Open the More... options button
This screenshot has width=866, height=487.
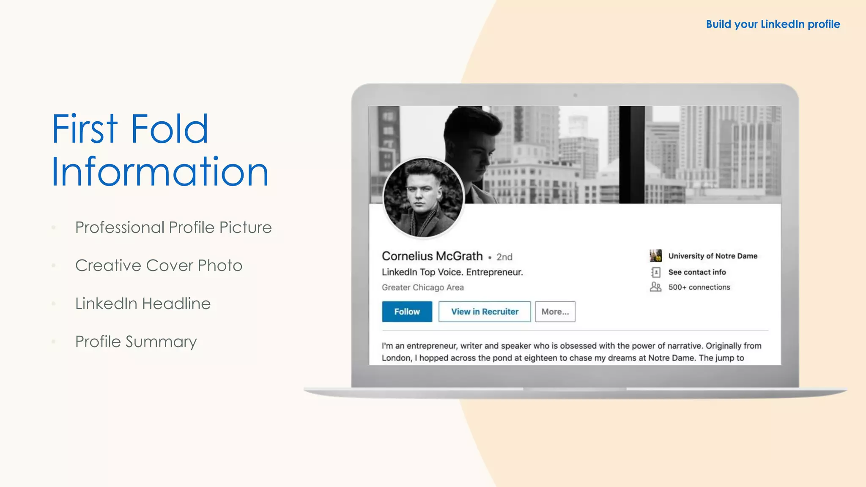[x=555, y=312]
